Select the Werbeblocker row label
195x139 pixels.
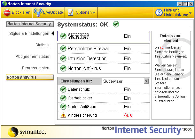[80, 98]
